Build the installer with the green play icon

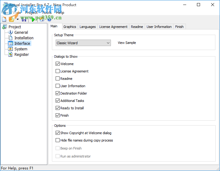click(x=33, y=19)
